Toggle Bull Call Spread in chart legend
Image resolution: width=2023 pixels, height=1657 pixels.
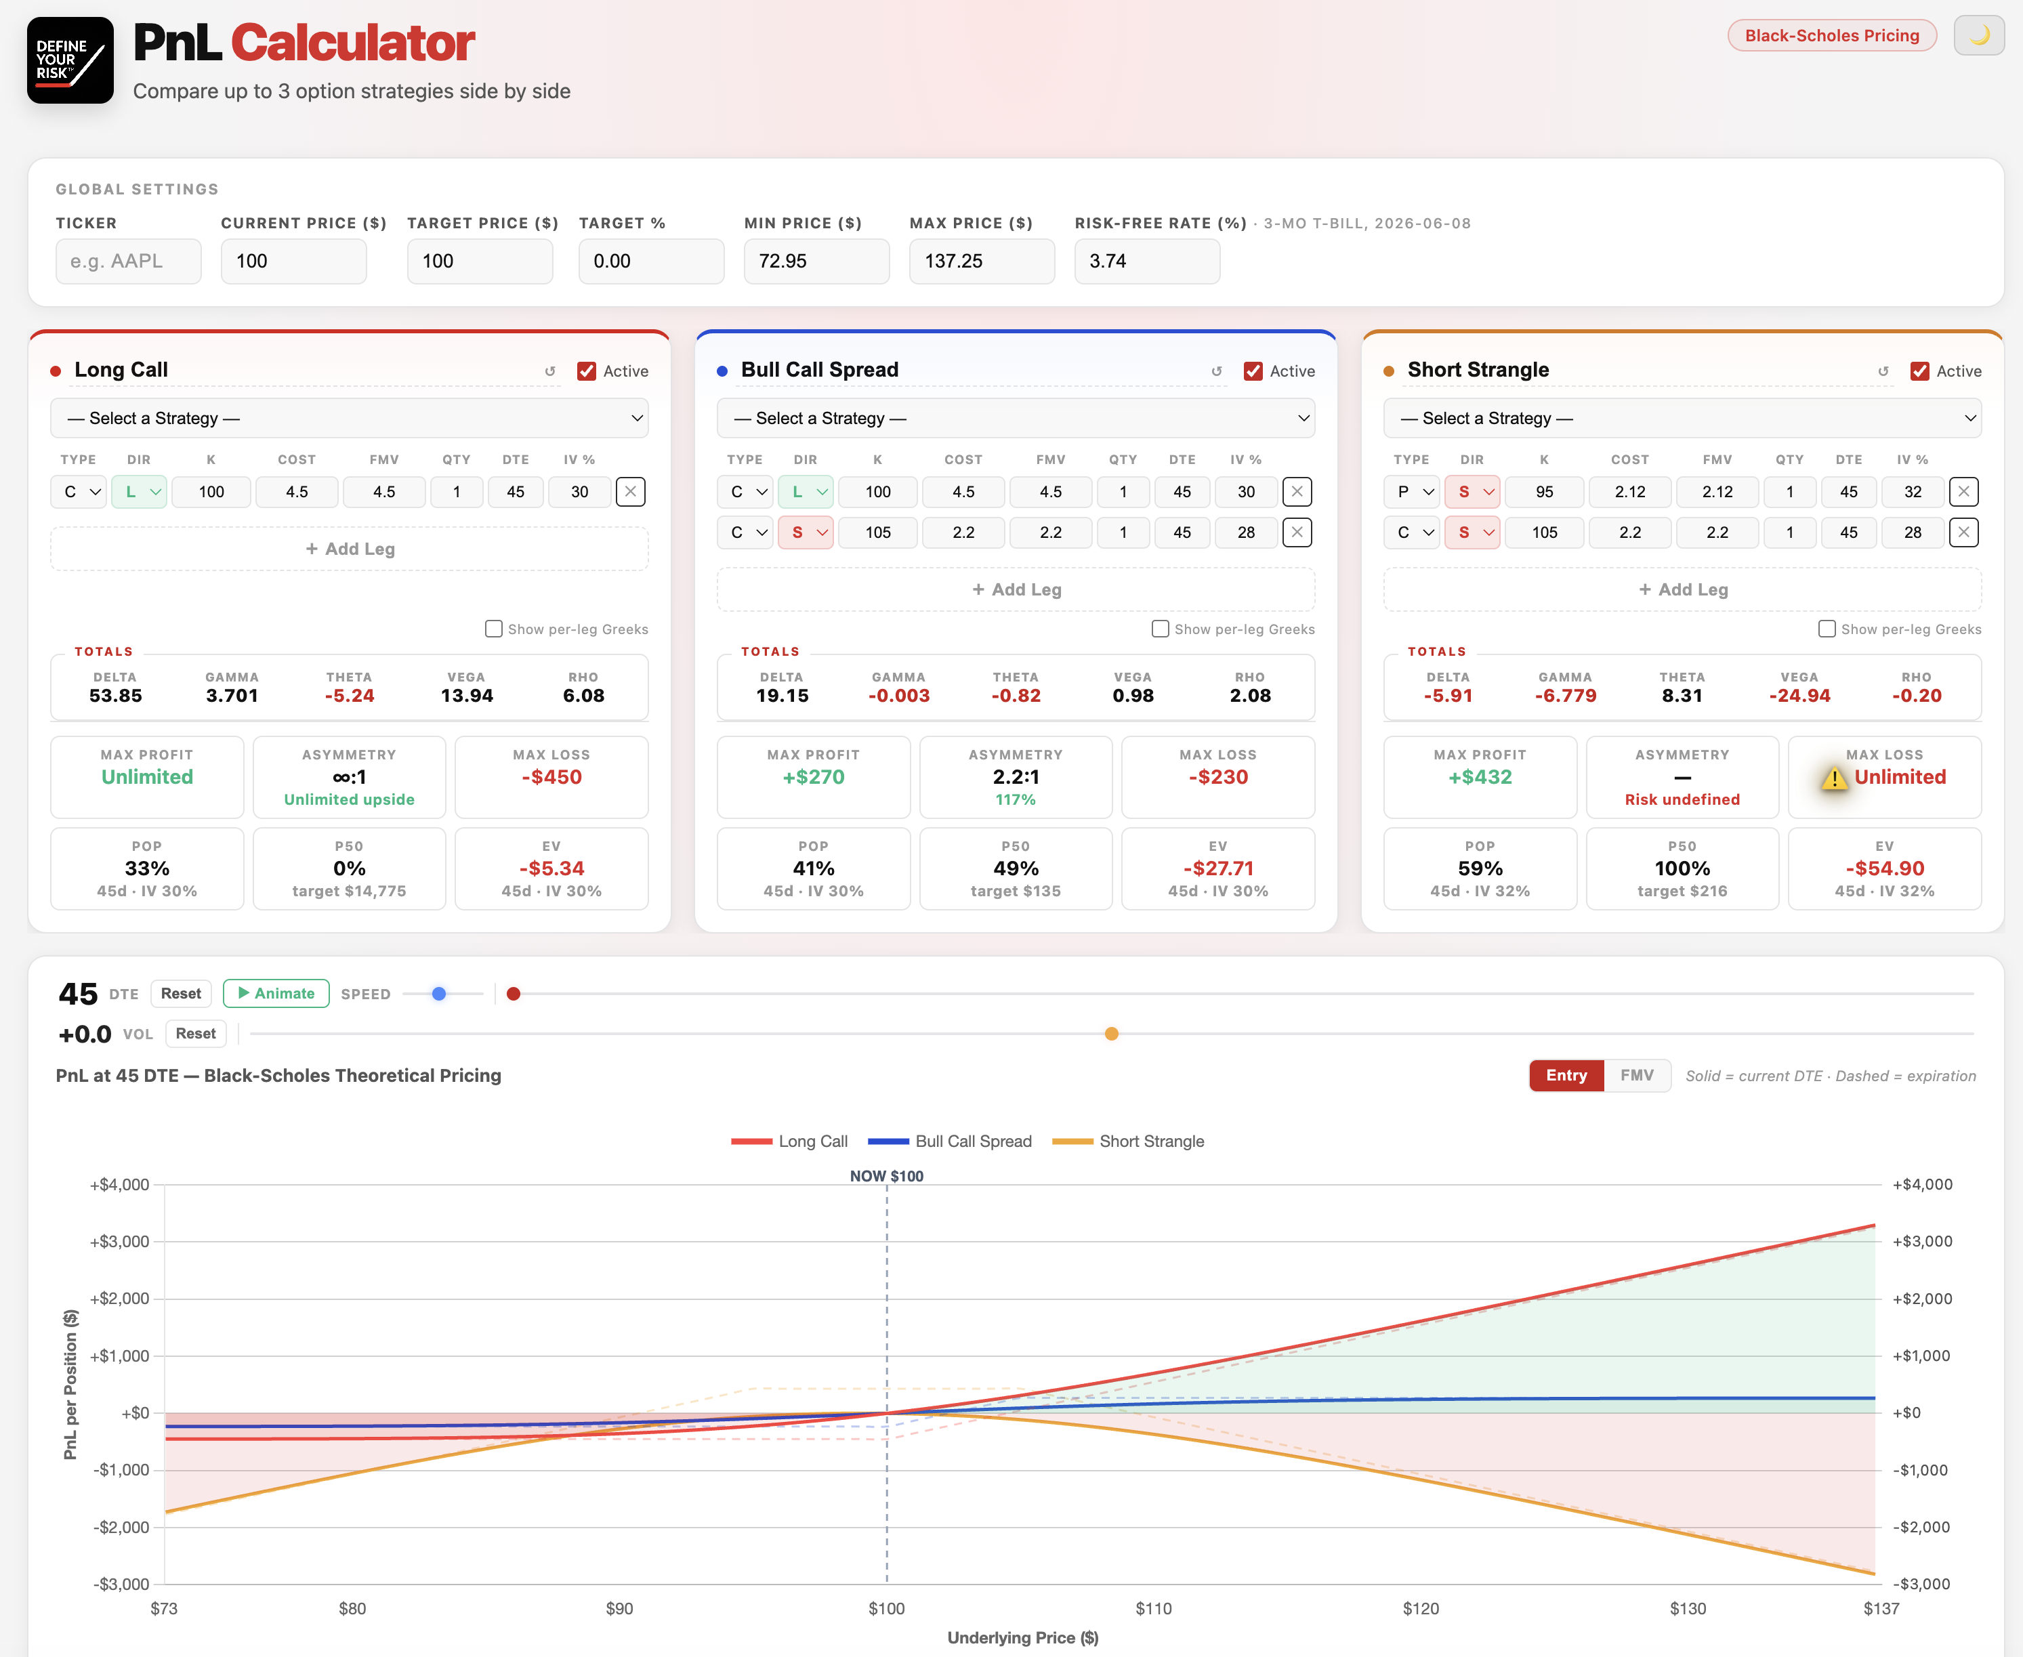click(x=950, y=1141)
